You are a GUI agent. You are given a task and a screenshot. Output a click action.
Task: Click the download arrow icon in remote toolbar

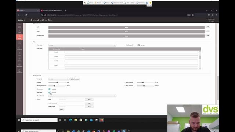pos(147,3)
